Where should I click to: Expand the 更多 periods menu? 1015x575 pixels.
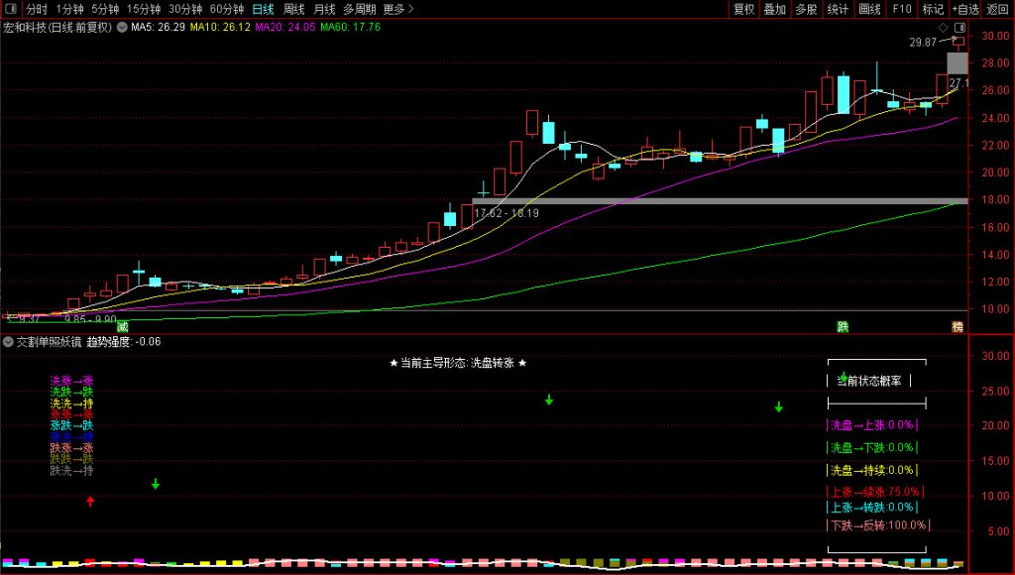398,9
